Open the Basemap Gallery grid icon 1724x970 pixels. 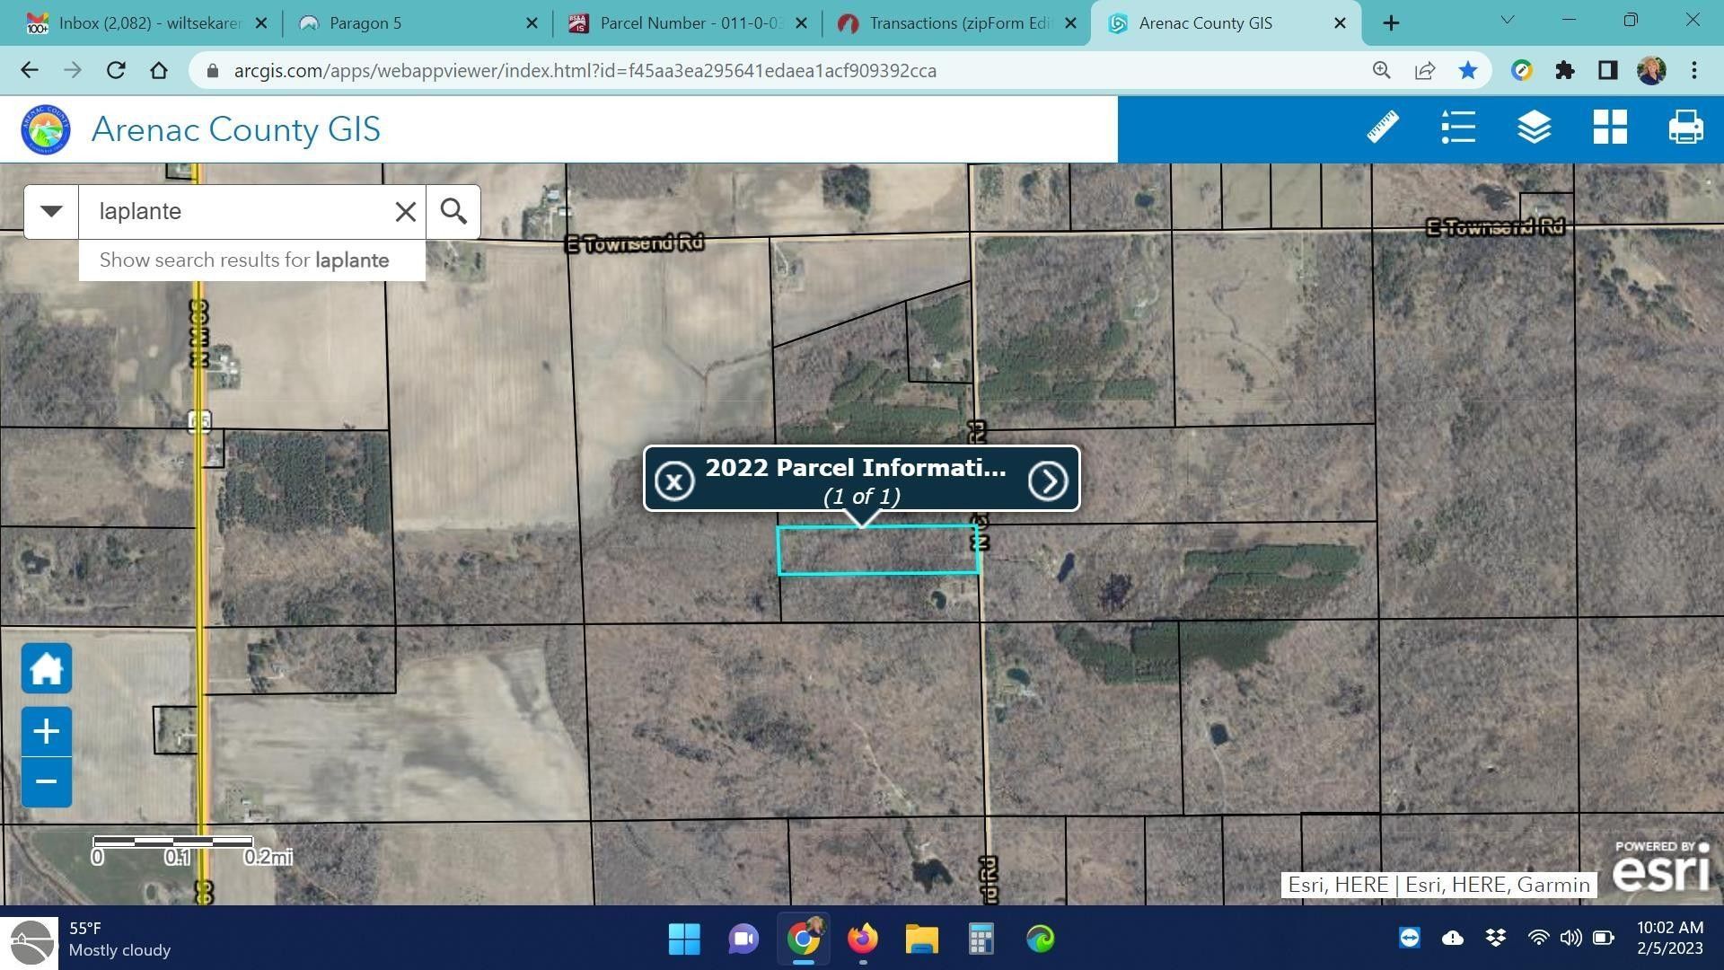(x=1610, y=128)
